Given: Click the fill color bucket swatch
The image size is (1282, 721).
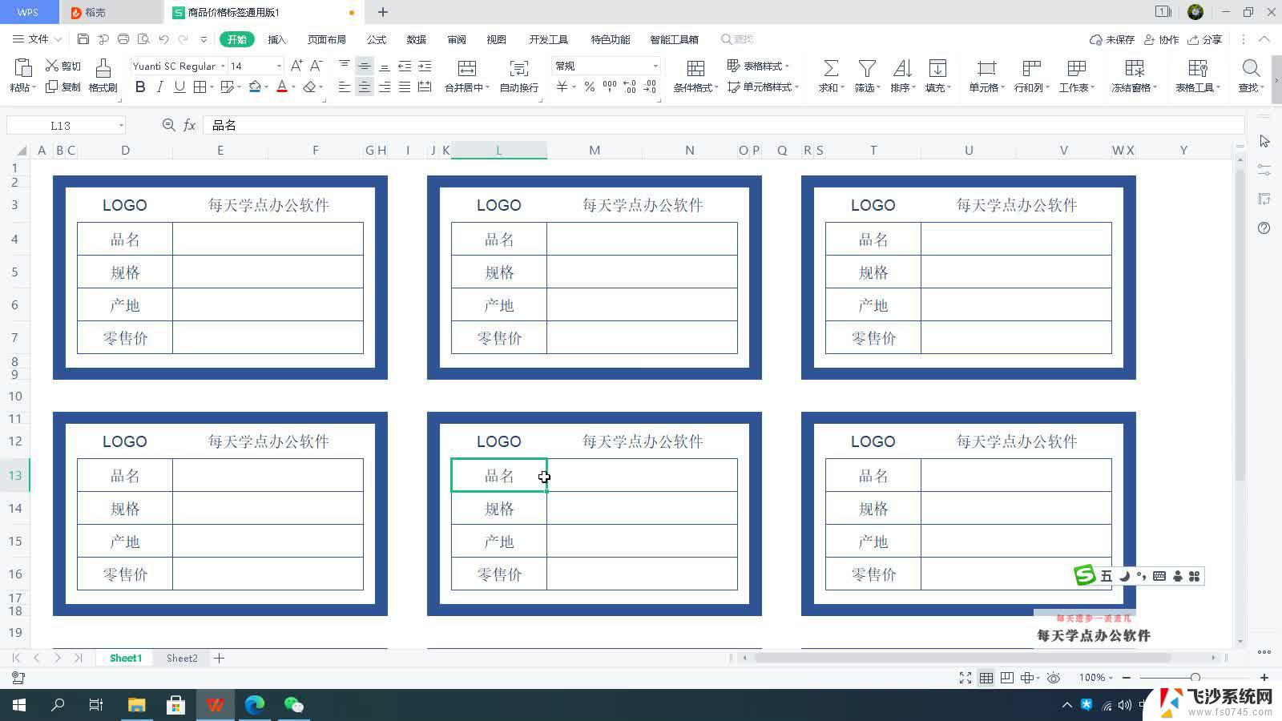Looking at the screenshot, I should click(x=255, y=87).
